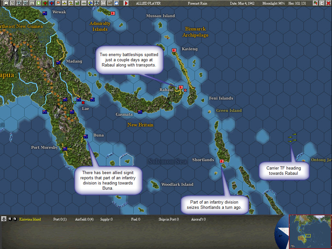
Task: Click the crosshair target toolbar icon
Action: click(97, 3)
